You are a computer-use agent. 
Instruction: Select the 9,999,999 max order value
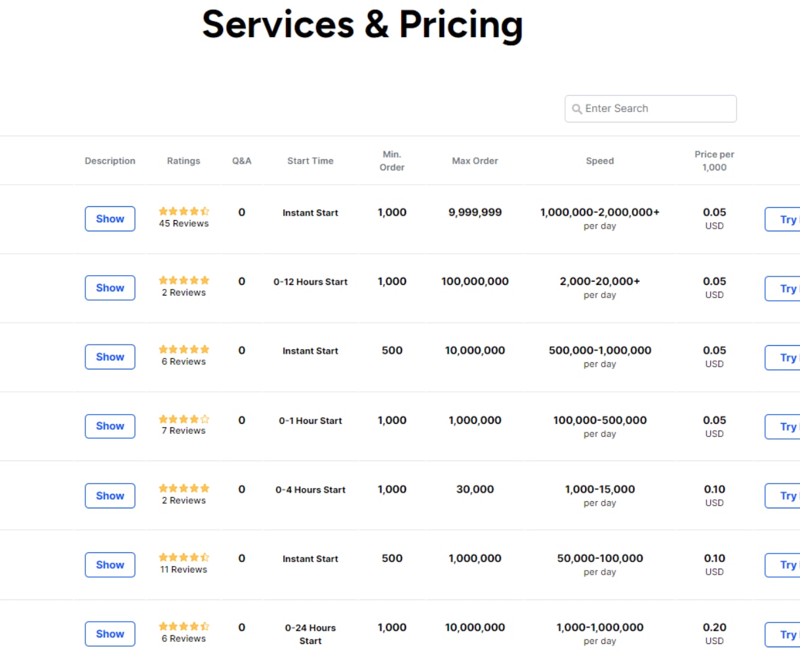(x=475, y=212)
